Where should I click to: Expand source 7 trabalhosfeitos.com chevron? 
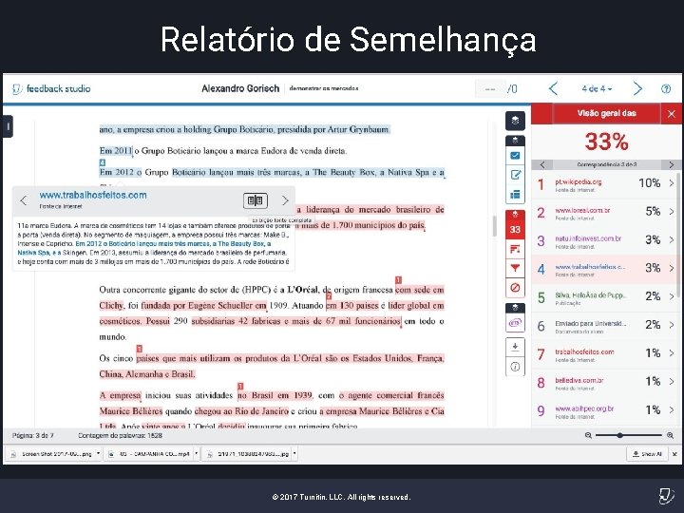[x=672, y=353]
